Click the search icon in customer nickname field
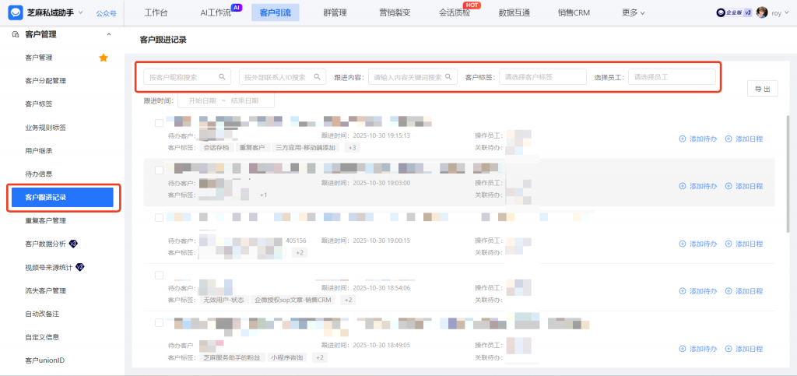 tap(222, 77)
